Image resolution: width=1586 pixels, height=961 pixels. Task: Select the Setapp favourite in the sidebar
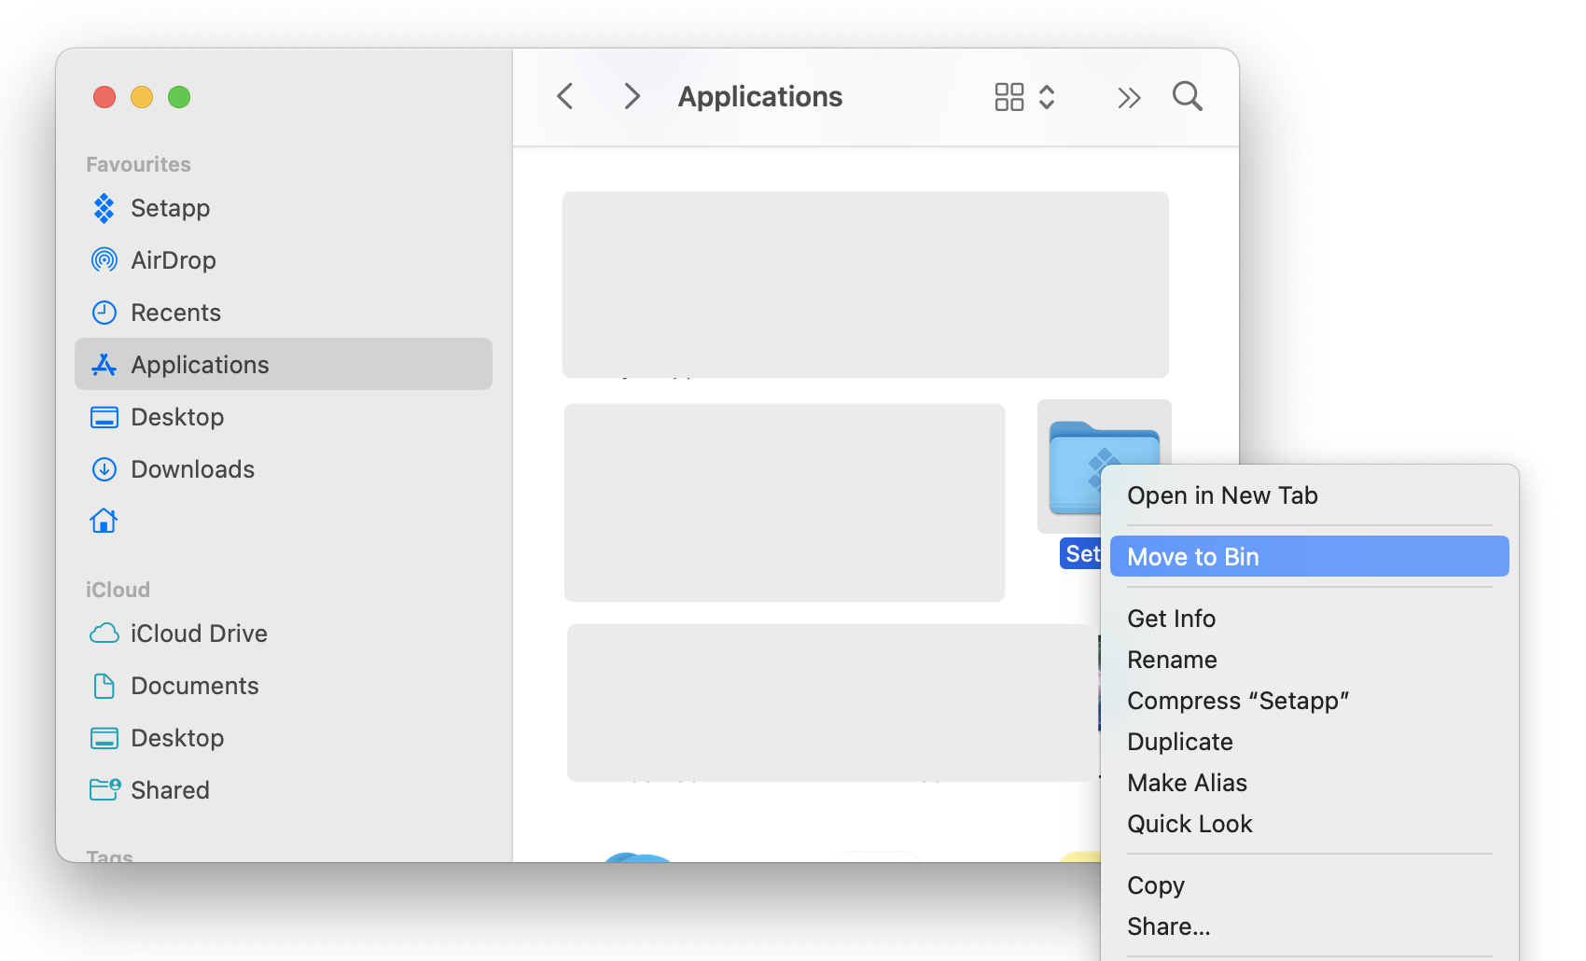(171, 208)
